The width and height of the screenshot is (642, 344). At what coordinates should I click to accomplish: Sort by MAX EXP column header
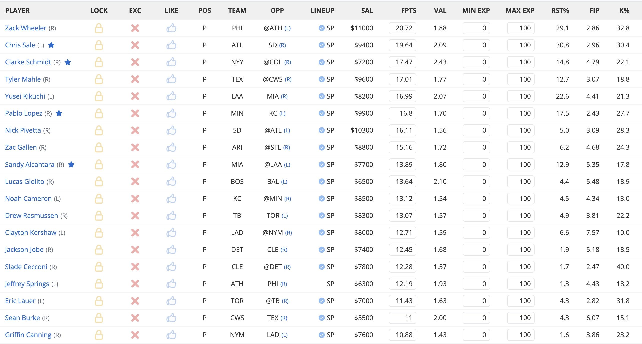pyautogui.click(x=520, y=11)
